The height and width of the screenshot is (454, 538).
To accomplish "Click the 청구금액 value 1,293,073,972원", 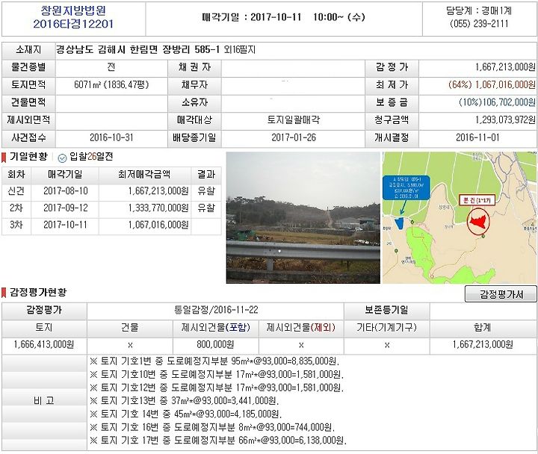I will tap(505, 119).
